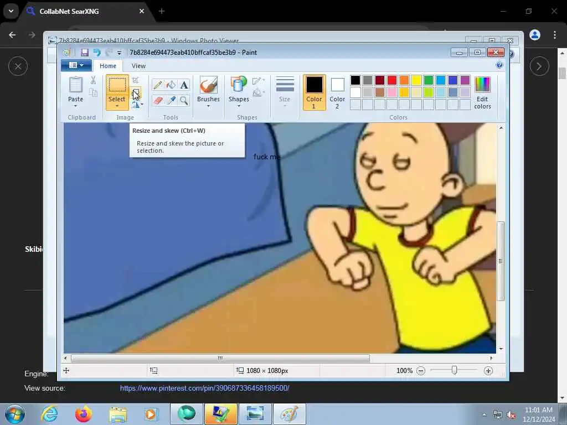
Task: Pick the yellow color swatch
Action: pyautogui.click(x=416, y=80)
